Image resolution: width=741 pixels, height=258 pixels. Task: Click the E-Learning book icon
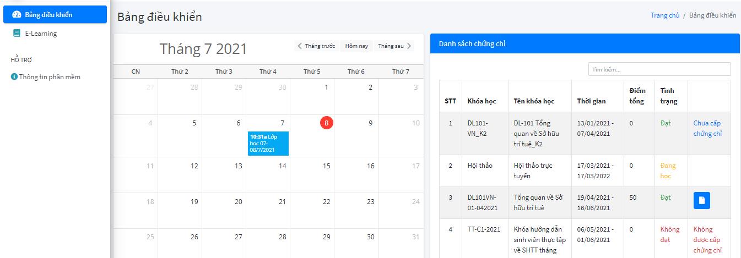pos(17,34)
